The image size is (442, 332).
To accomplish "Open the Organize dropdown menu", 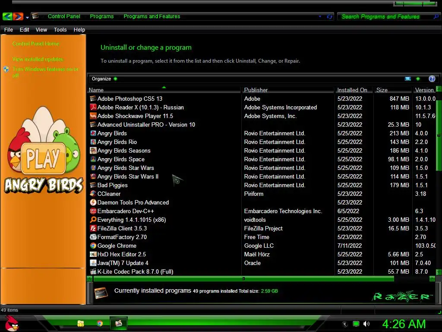I will click(x=104, y=79).
